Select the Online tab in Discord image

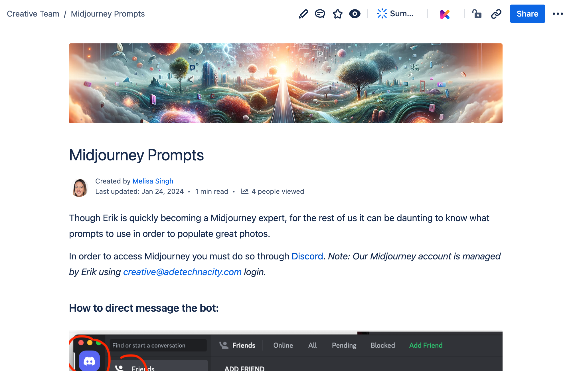[x=283, y=345]
